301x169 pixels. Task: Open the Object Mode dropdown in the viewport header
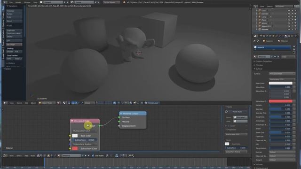tap(47, 103)
